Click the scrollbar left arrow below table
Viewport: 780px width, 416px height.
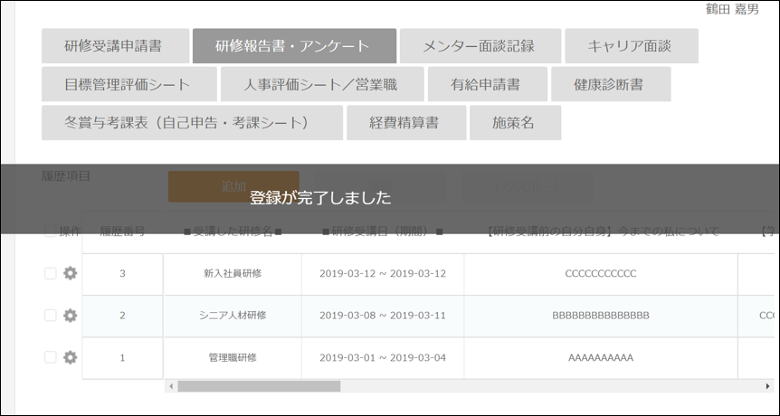[169, 386]
